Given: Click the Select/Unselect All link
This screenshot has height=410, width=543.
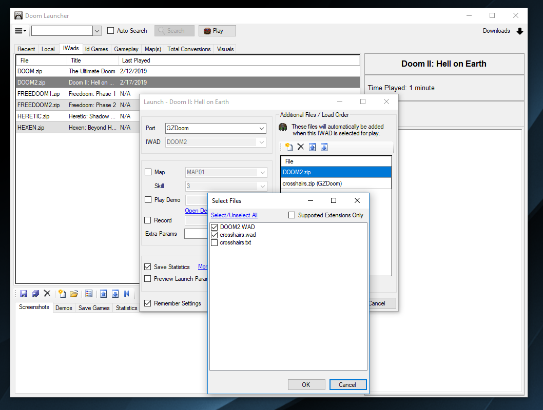Looking at the screenshot, I should 234,215.
